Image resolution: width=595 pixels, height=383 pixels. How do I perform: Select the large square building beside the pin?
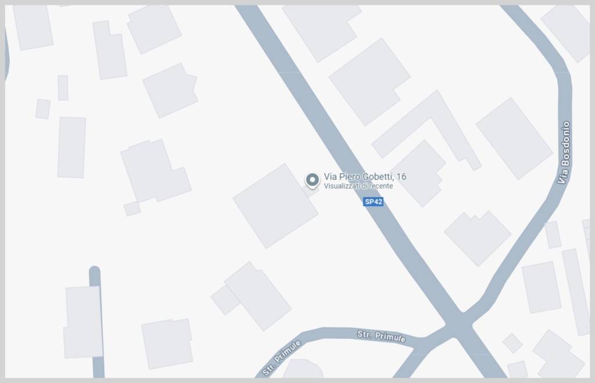[275, 206]
